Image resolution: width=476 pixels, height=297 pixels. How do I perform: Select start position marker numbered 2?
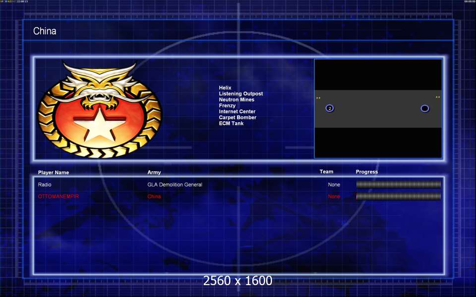tap(330, 108)
